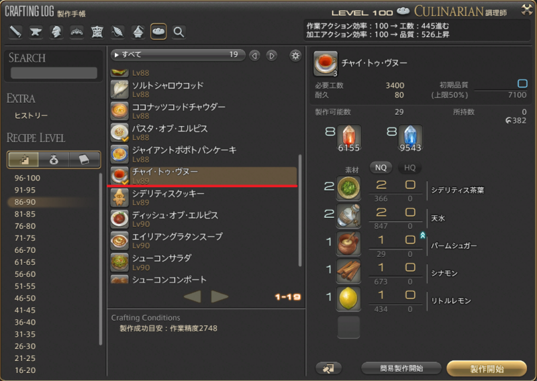The width and height of the screenshot is (537, 381).
Task: Select the Goldsmith class icon
Action: [77, 32]
